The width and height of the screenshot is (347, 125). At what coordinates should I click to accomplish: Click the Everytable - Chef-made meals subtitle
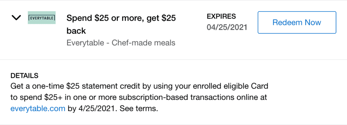121,43
